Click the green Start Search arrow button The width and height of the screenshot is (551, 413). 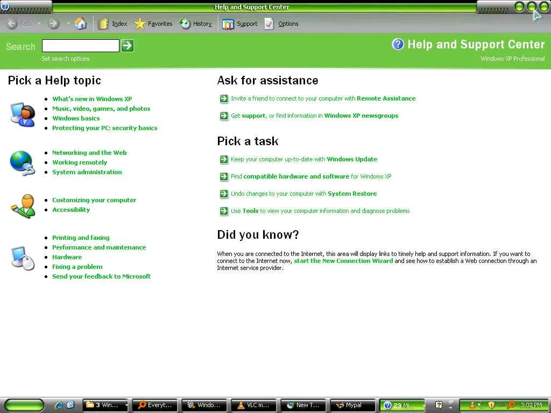[x=128, y=46]
